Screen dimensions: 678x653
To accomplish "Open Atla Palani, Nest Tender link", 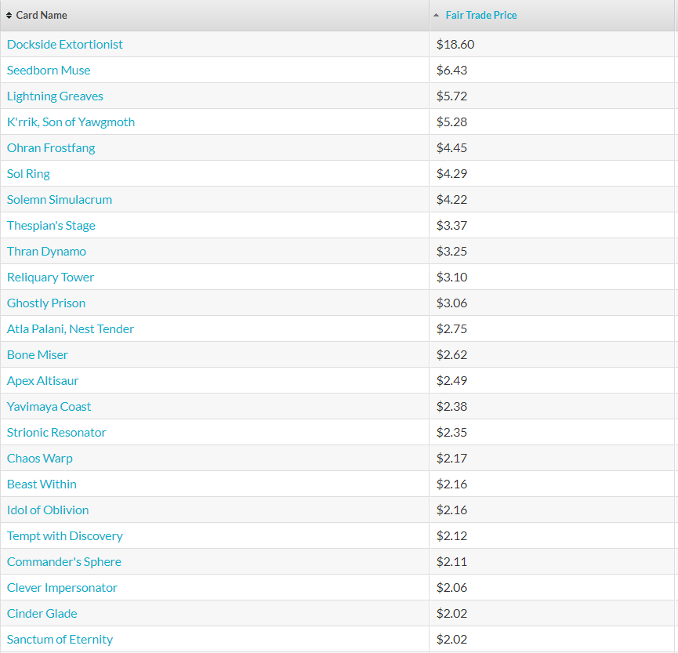I will pyautogui.click(x=71, y=329).
